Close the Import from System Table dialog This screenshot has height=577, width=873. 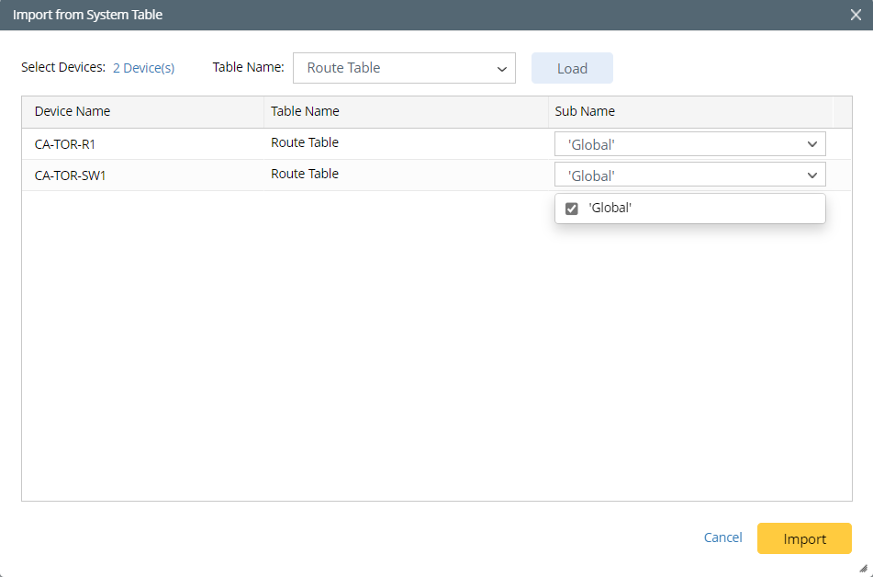[x=856, y=15]
